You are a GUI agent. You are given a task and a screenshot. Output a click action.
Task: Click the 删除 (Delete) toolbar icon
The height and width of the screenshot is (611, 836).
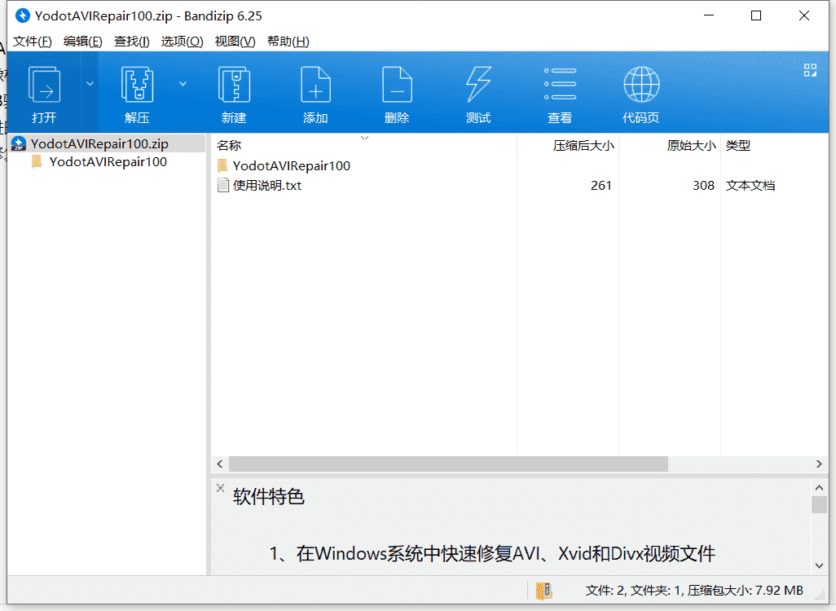point(397,84)
